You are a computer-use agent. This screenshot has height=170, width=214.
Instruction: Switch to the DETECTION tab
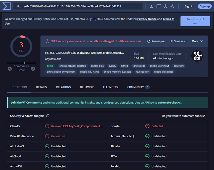click(x=19, y=87)
